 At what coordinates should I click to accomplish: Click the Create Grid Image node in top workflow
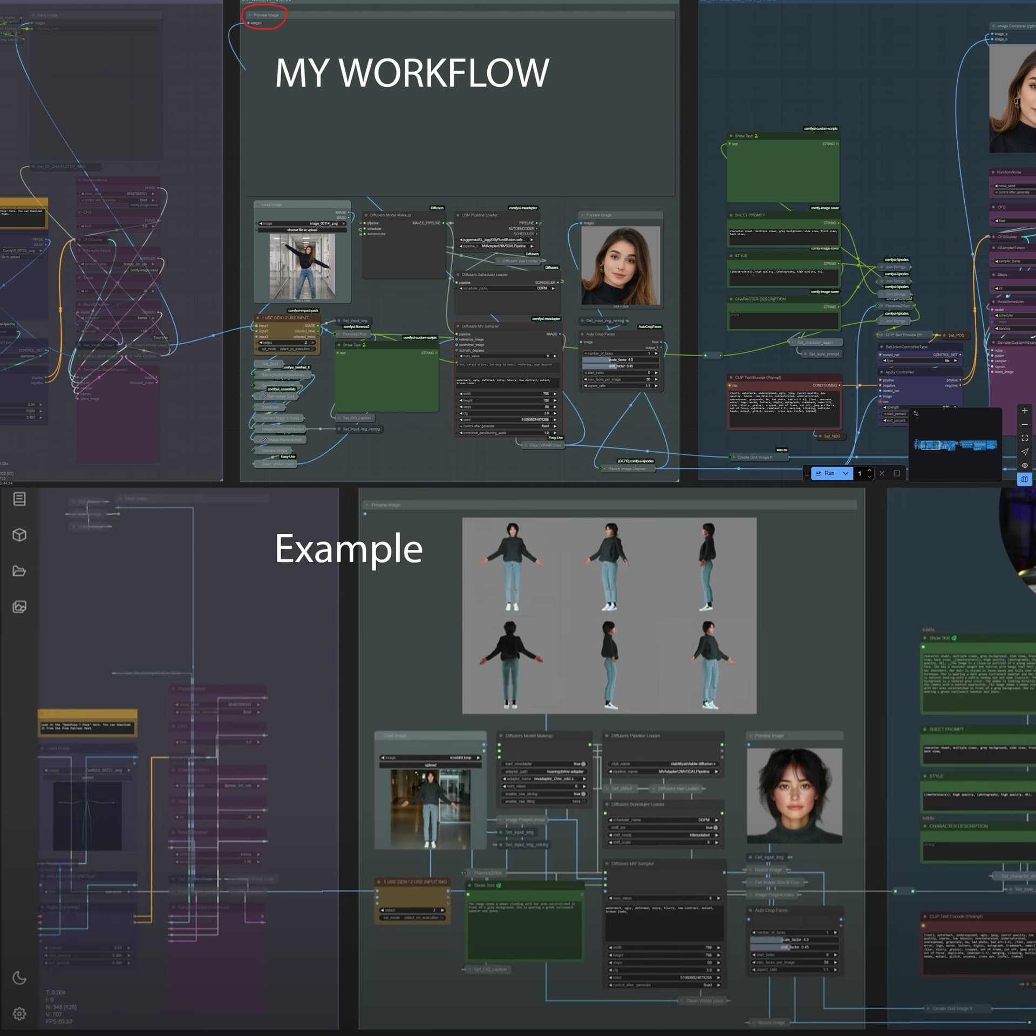pyautogui.click(x=759, y=457)
